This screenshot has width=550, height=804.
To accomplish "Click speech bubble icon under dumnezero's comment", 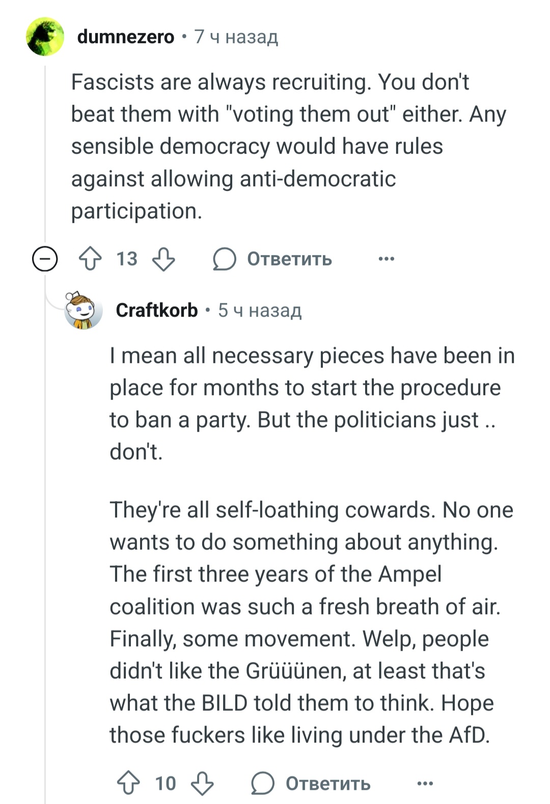I will [224, 259].
